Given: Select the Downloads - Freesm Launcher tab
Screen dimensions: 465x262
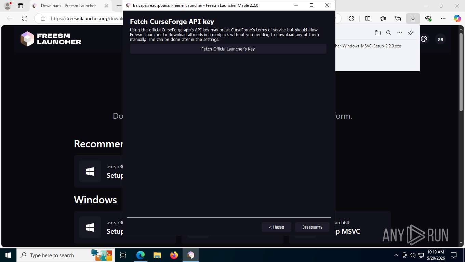Looking at the screenshot, I should pyautogui.click(x=70, y=6).
